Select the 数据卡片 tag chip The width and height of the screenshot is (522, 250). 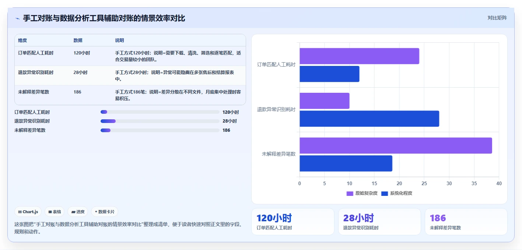pos(105,212)
